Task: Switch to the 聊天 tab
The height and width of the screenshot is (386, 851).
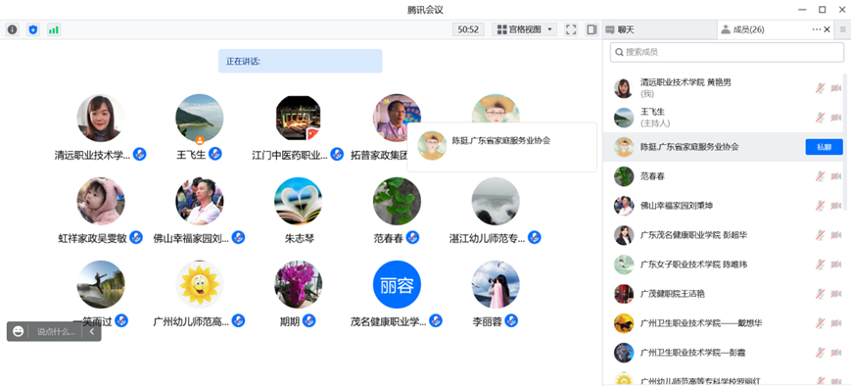Action: (660, 29)
